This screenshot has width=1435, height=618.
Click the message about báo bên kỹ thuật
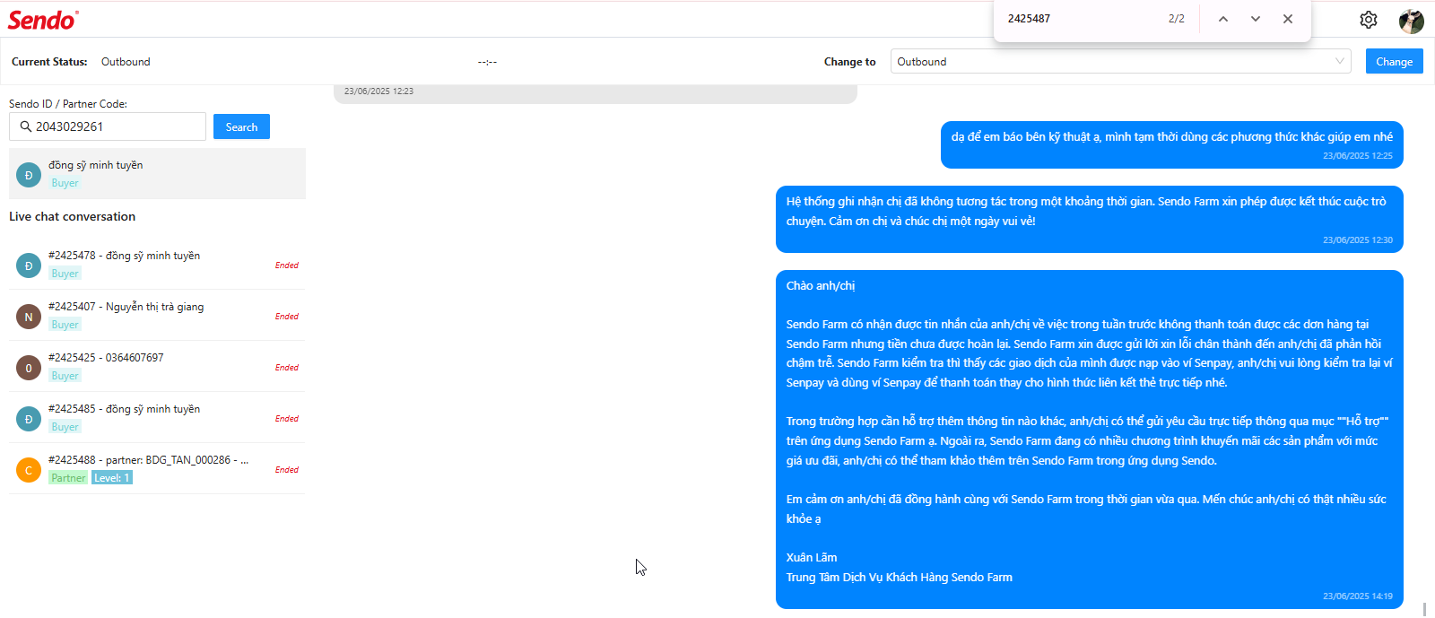(x=1171, y=144)
